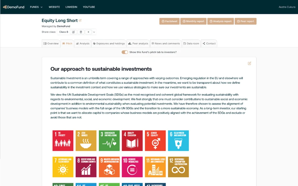Open the Contact tab
Viewport: 298px width, 186px height.
point(209,43)
